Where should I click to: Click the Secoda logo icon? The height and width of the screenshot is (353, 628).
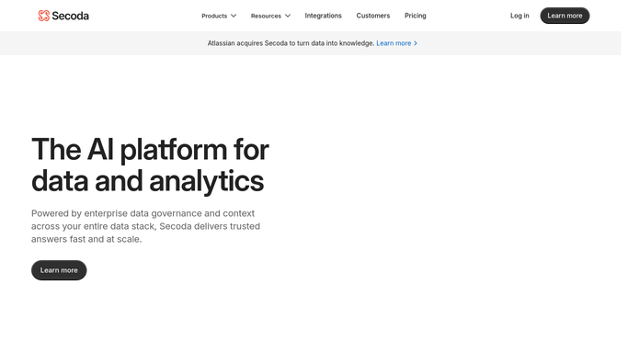click(43, 16)
